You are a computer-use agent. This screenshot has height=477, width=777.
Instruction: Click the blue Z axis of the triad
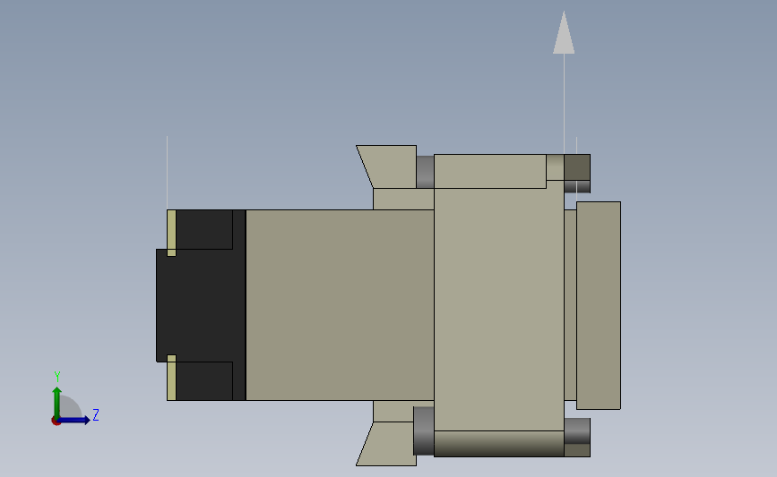[x=74, y=421]
